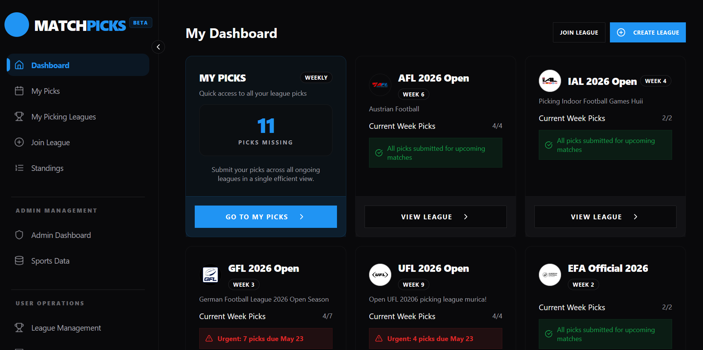
Task: Click AFL all picks submitted message
Action: pos(436,153)
